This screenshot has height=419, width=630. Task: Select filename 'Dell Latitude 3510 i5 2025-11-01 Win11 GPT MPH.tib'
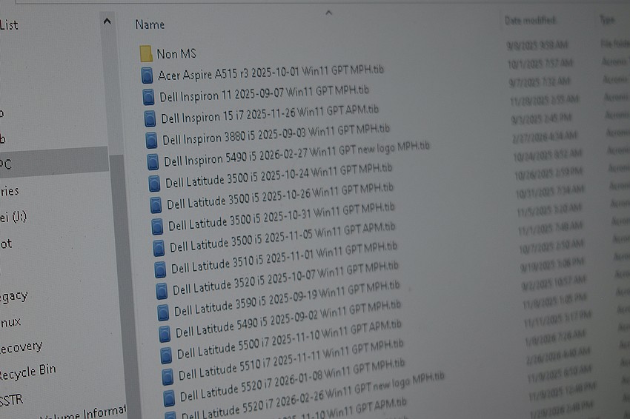[x=284, y=258]
